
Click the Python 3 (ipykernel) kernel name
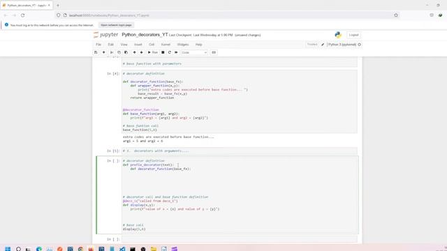pyautogui.click(x=342, y=45)
